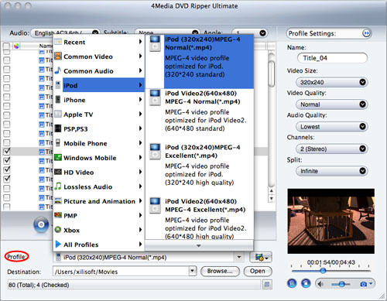Uncheck the fourth checked title row

tap(7, 179)
